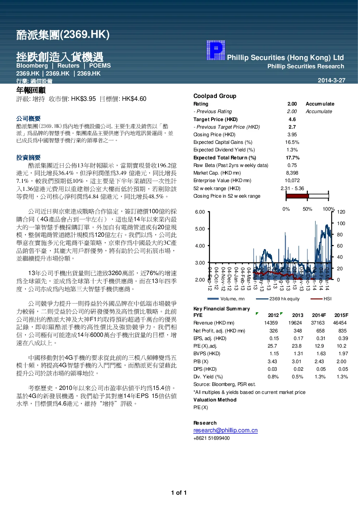
Task: Click the Bloomberg label in header
Action: [x=32, y=66]
